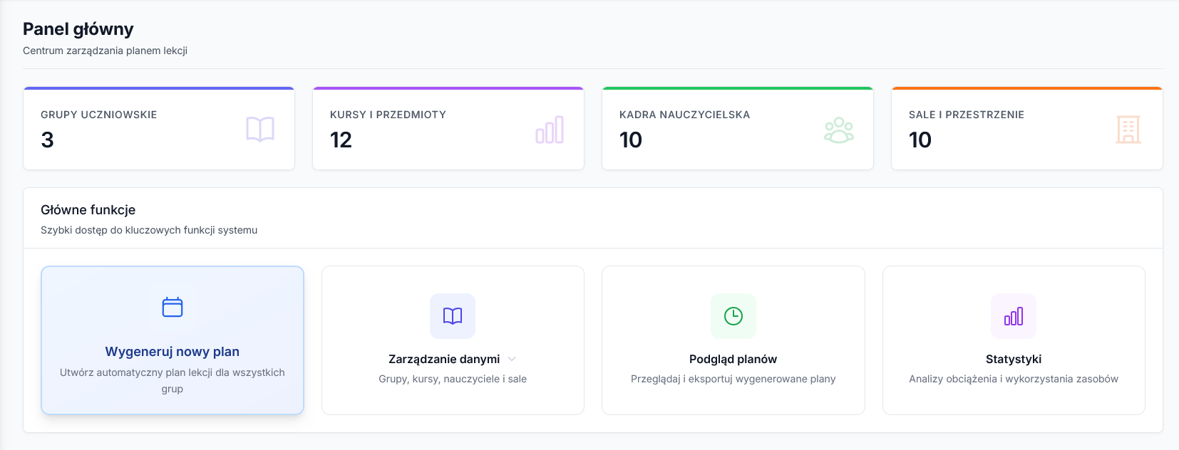Click the Grupy uczniowskie counter showing 3
Screen dimensions: 1179x450
click(46, 140)
